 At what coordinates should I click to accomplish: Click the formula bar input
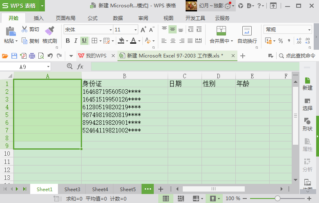click(195, 66)
